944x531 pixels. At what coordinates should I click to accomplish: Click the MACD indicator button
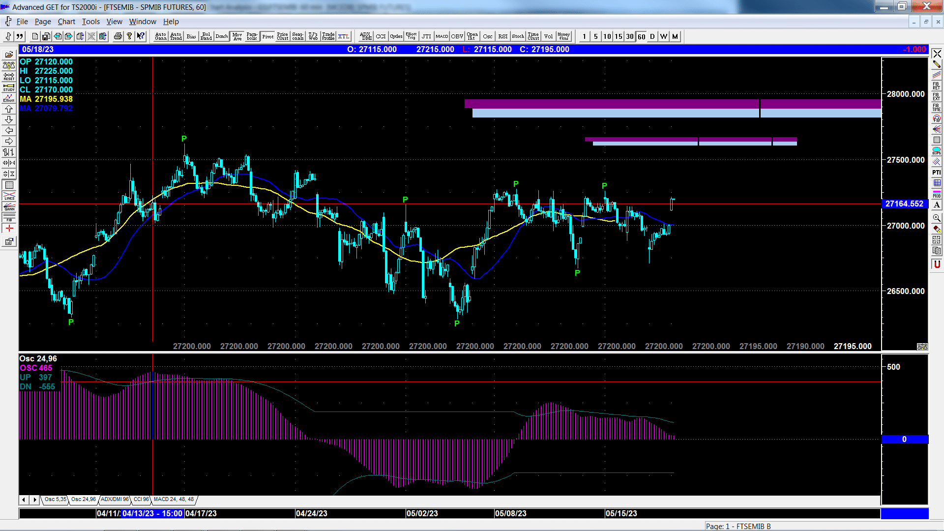(x=442, y=36)
